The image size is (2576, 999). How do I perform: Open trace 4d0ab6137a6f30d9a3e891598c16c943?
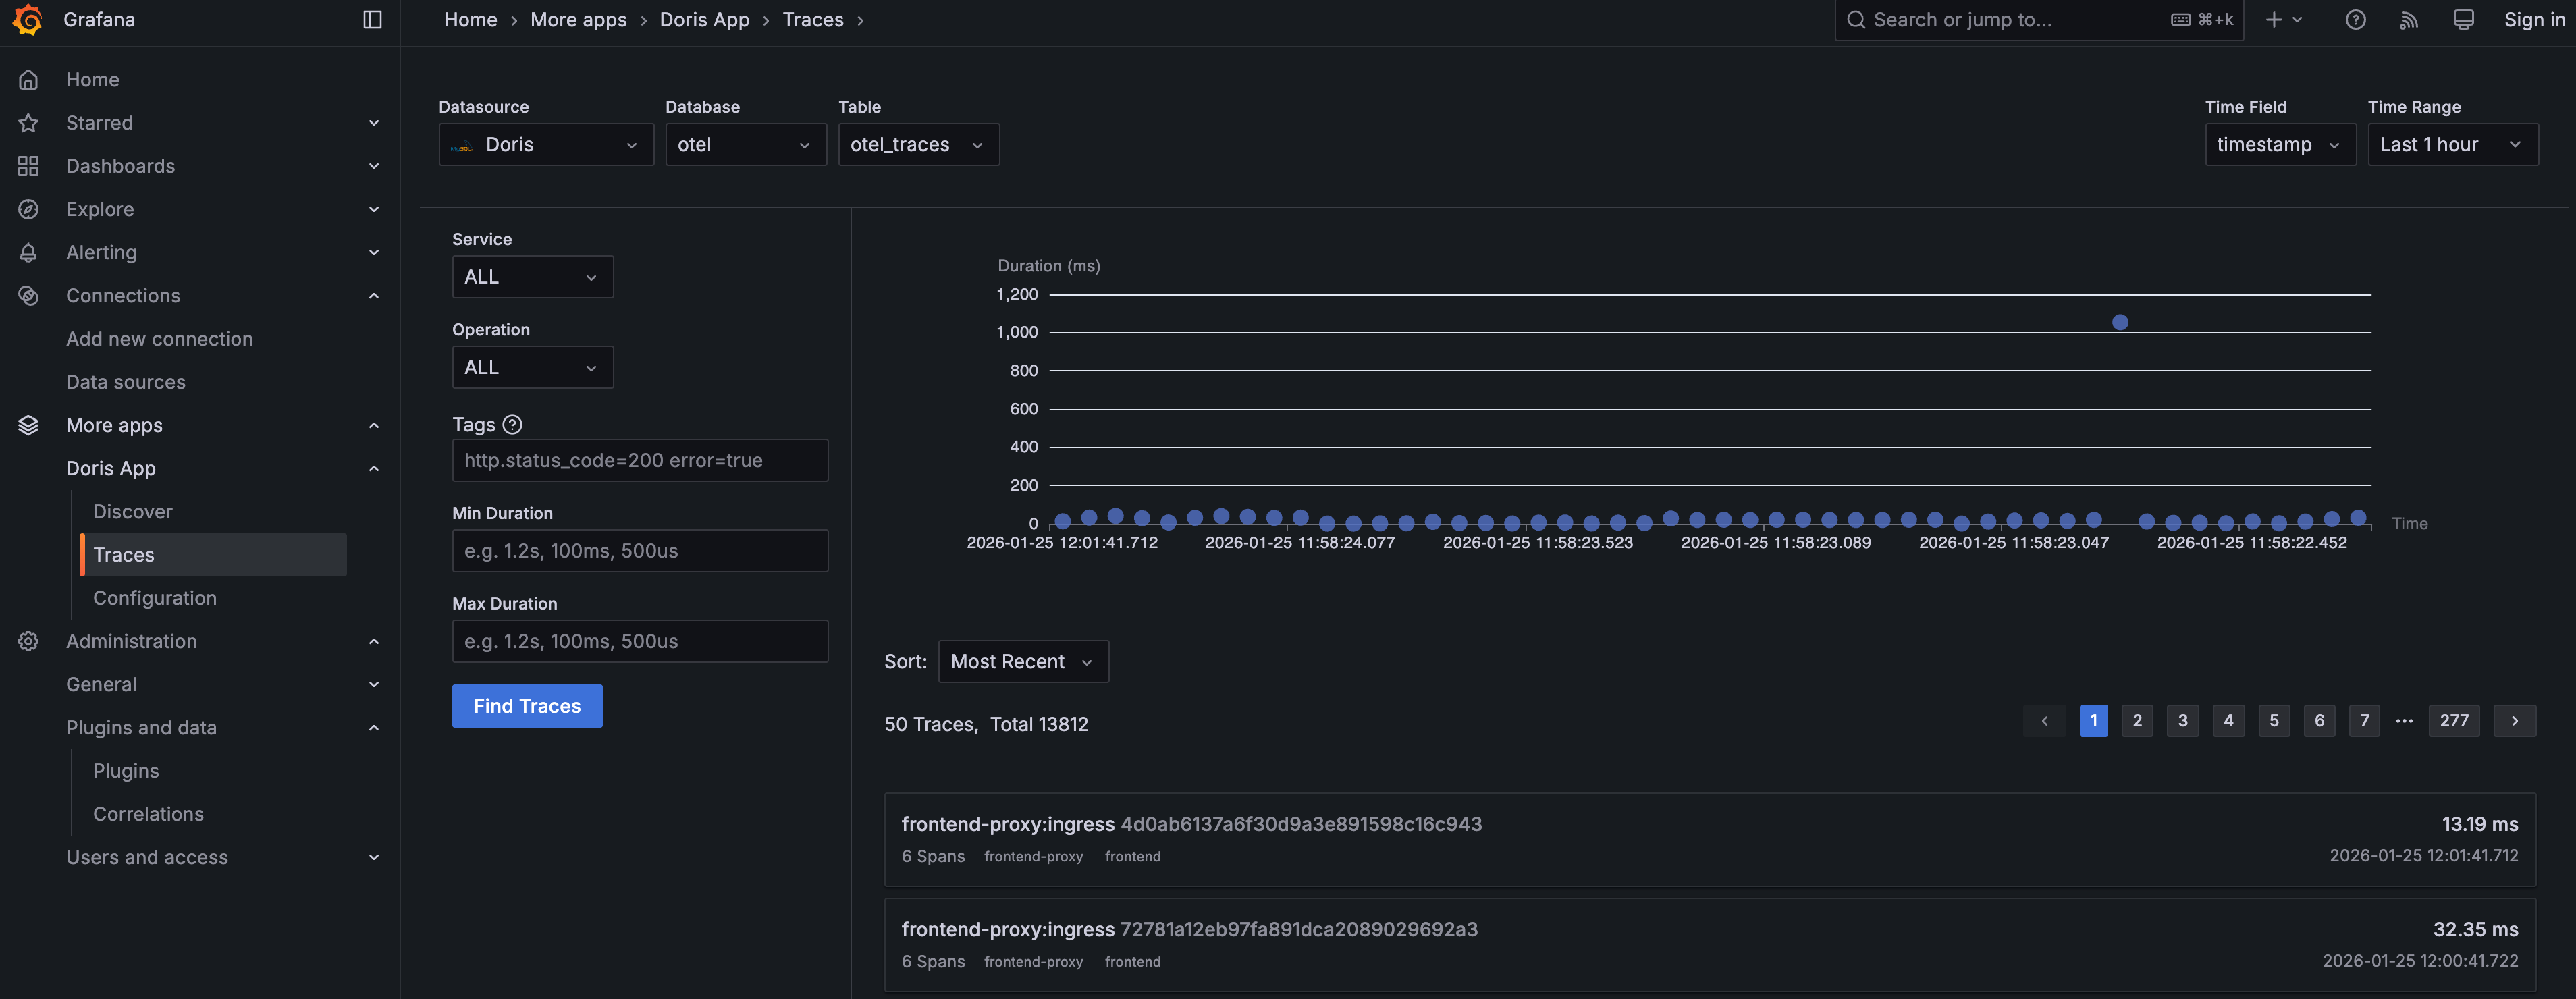coord(1710,840)
